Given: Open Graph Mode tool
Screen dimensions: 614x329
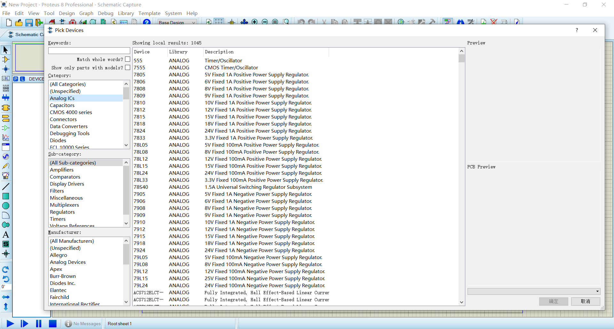Looking at the screenshot, I should pyautogui.click(x=6, y=137).
